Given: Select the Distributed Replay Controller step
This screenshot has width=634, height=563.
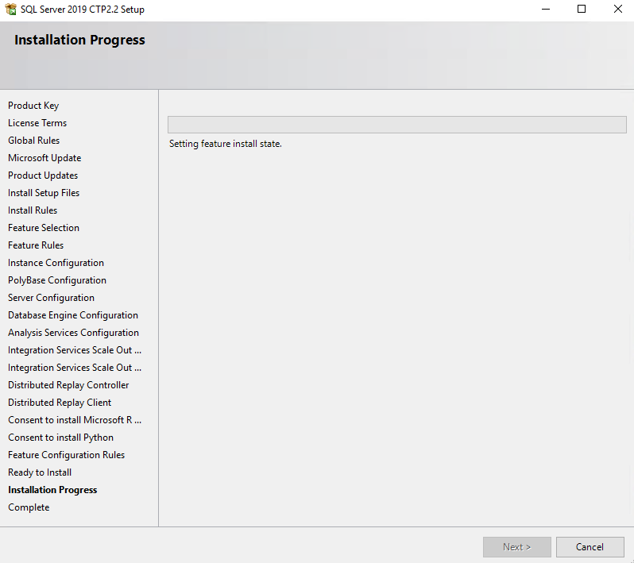Looking at the screenshot, I should (68, 385).
